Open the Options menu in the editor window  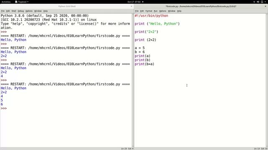coord(162,11)
